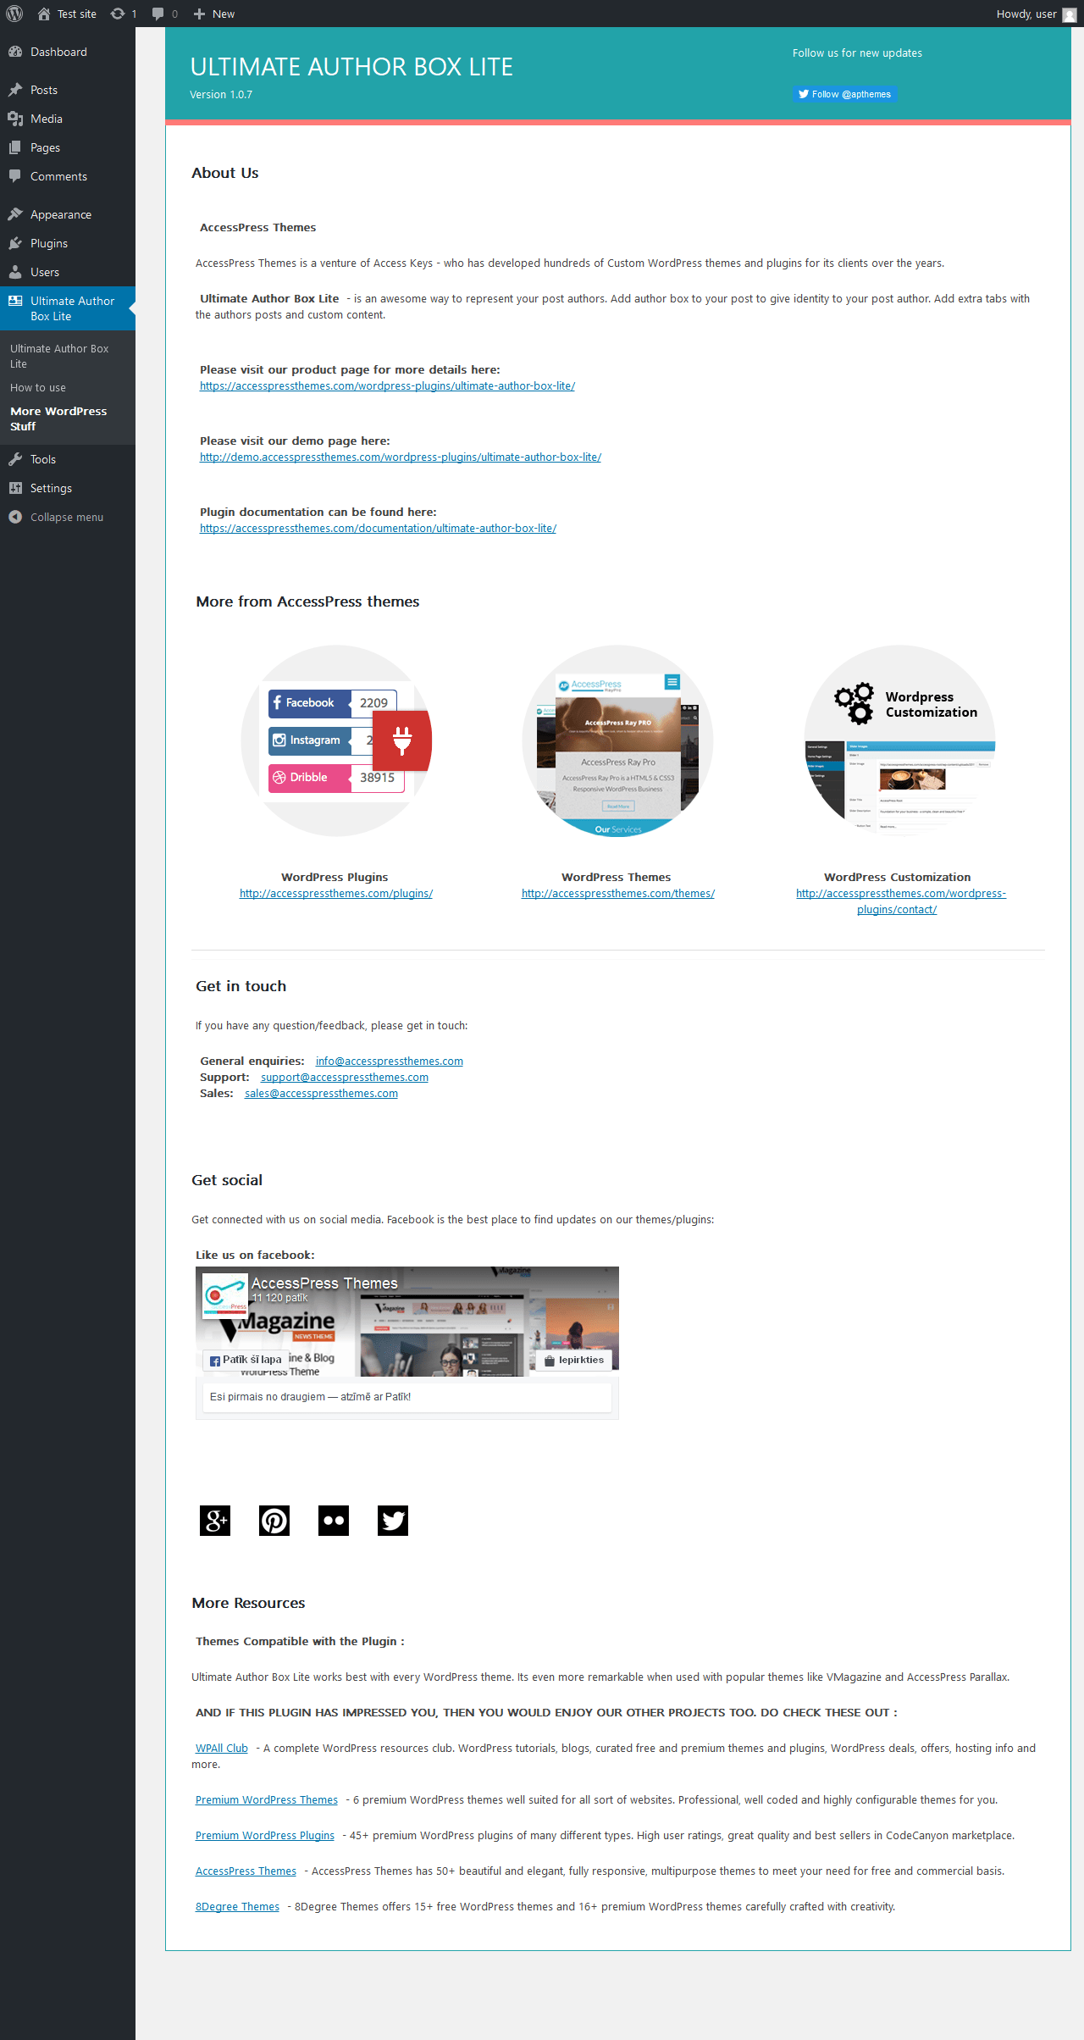Click the updates refresh icon

tap(118, 14)
